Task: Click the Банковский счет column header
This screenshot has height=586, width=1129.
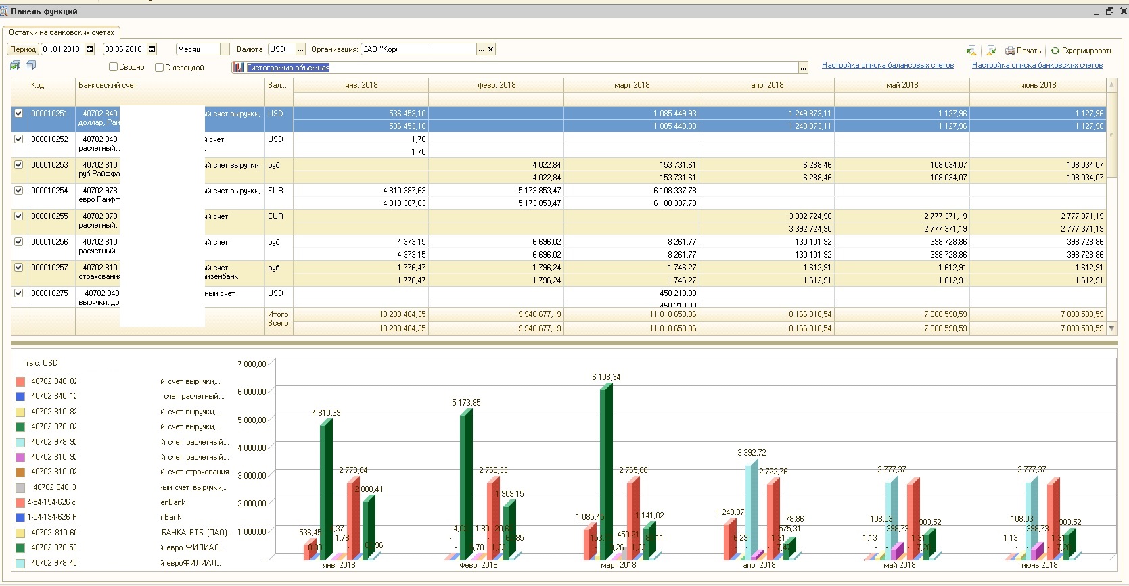Action: (x=170, y=85)
